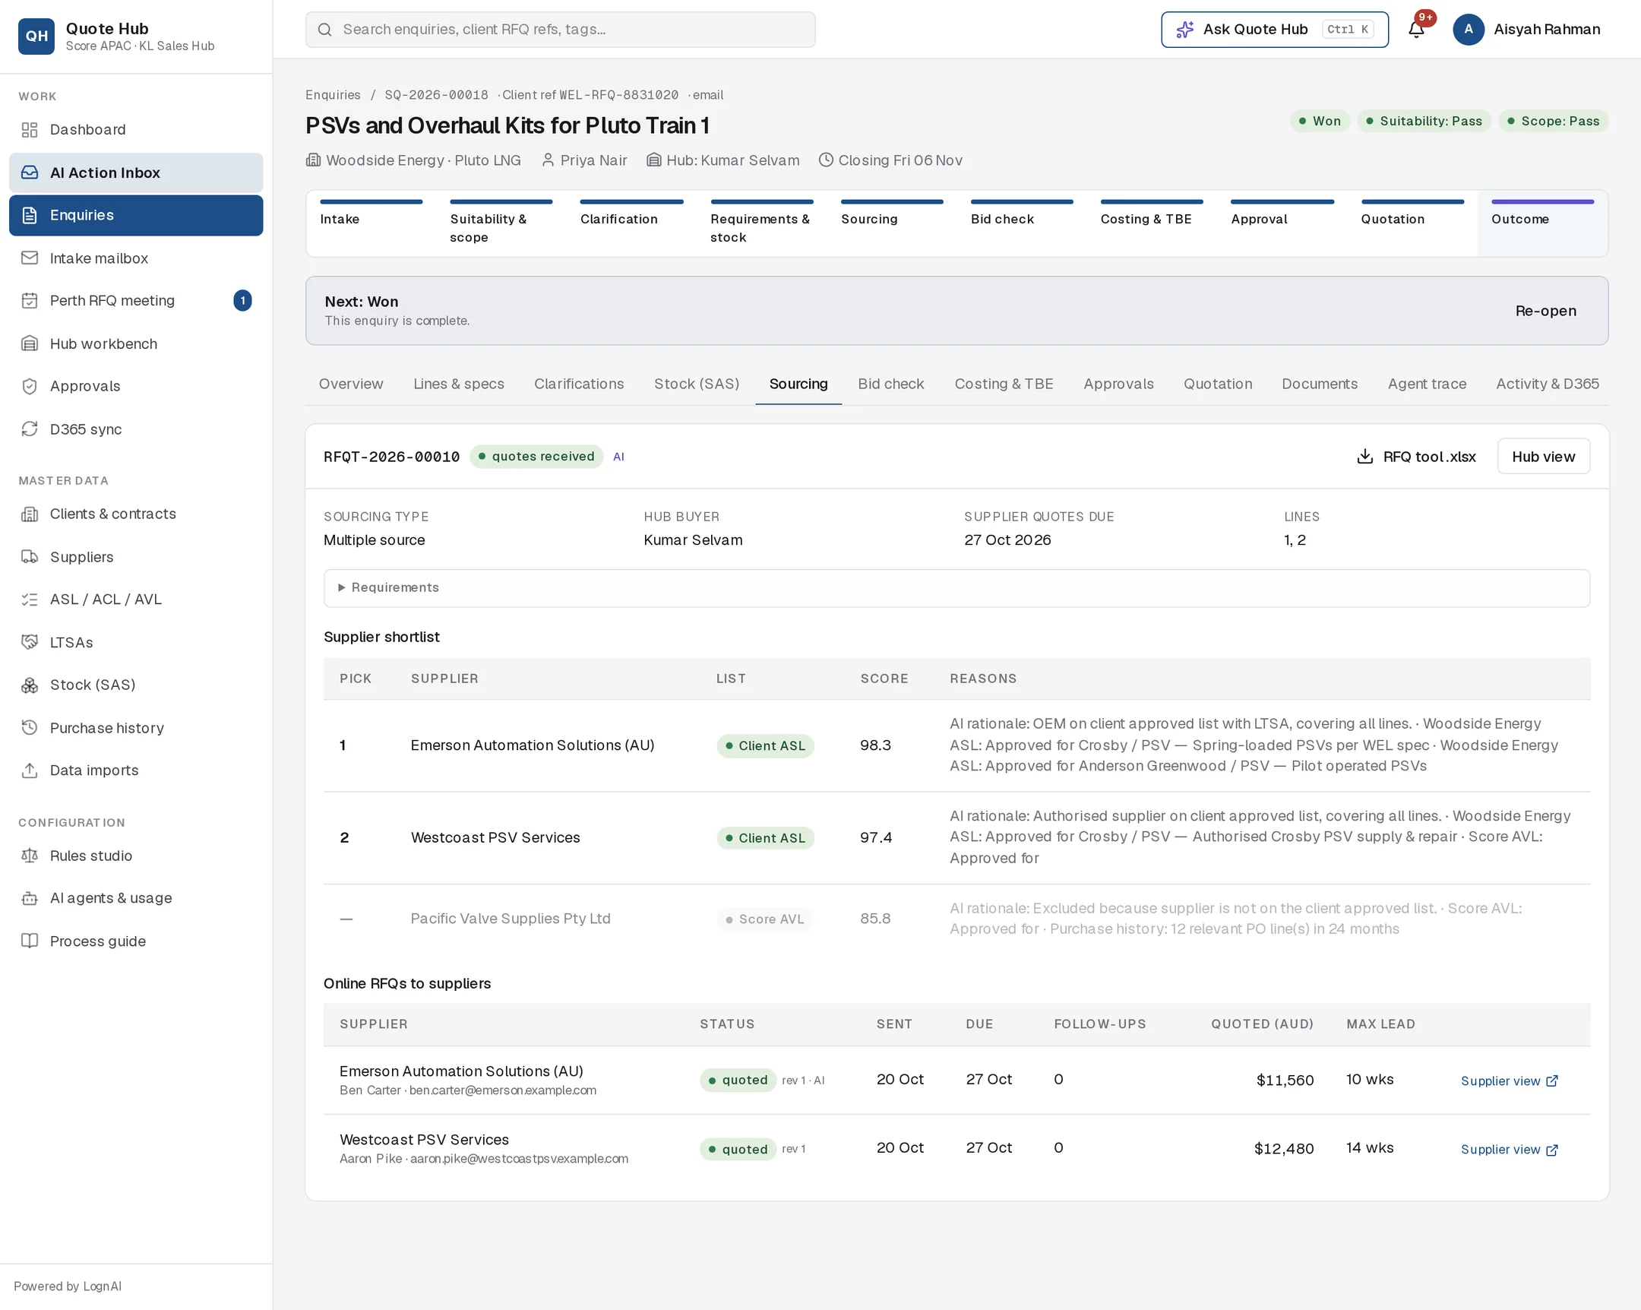Open the Lines & specs tab
This screenshot has width=1641, height=1310.
pos(459,384)
